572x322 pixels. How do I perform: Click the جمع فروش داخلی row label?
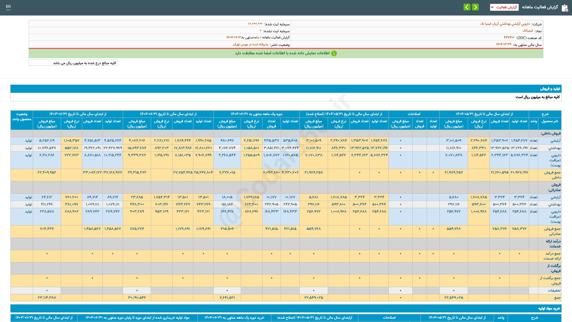coord(552,175)
